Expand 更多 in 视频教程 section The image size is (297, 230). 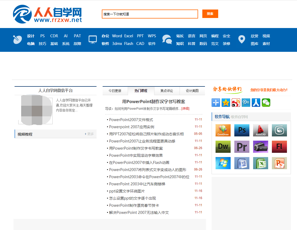[x=89, y=134]
